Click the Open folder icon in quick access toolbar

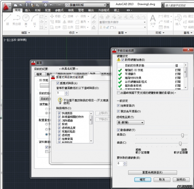(21, 5)
